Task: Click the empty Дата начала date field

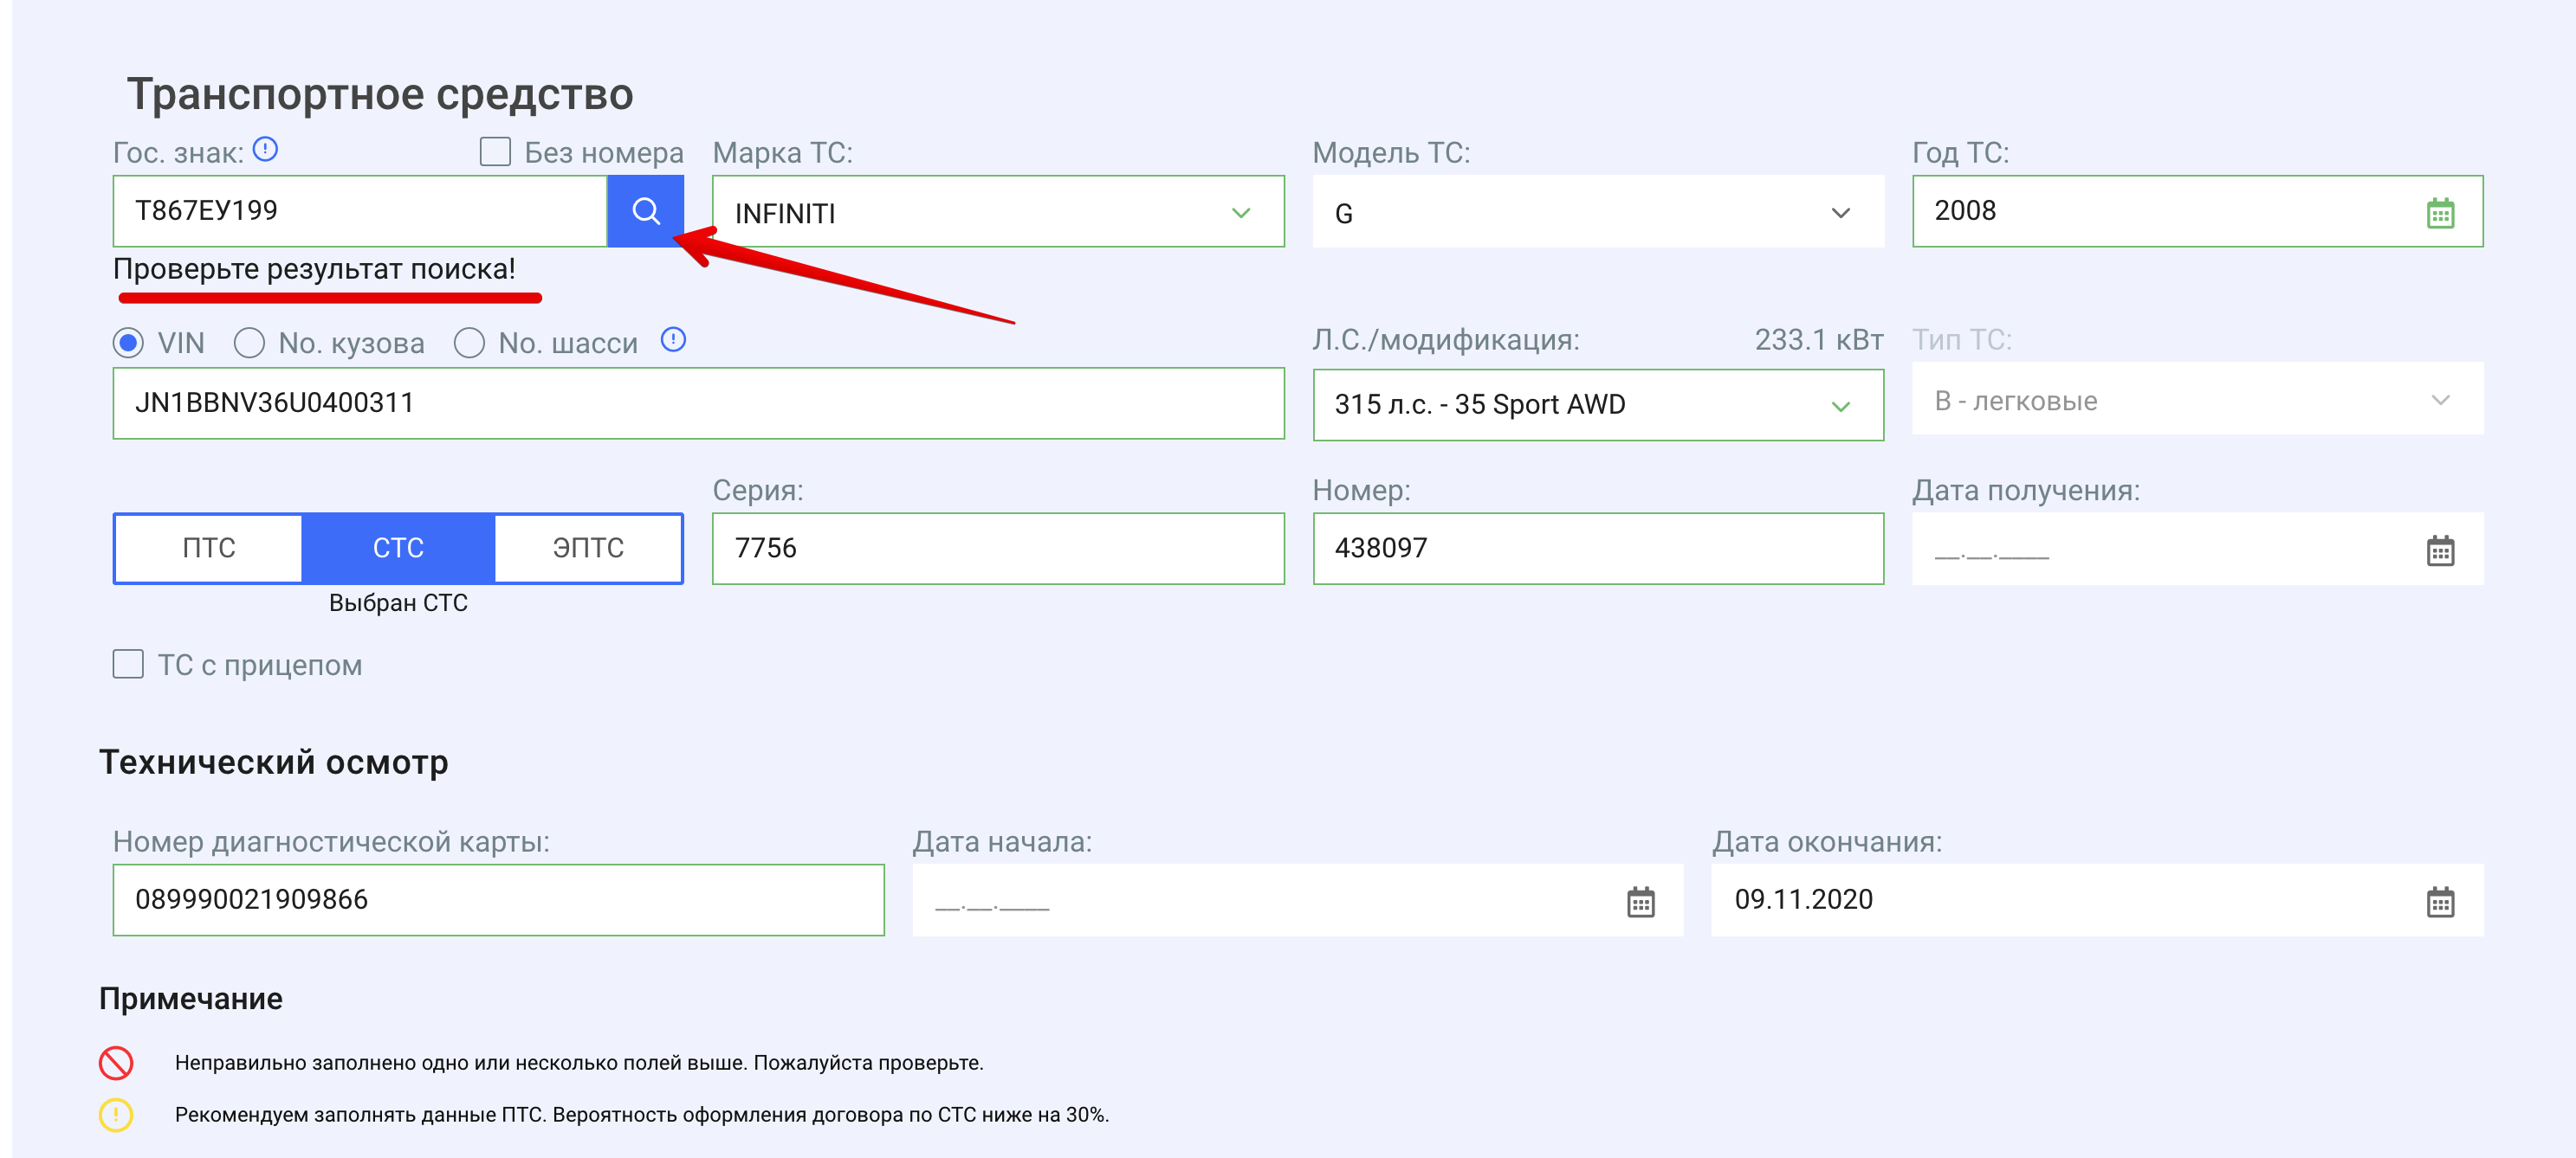Action: point(1297,900)
